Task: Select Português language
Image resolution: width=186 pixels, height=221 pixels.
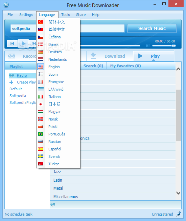Action: tap(58, 134)
